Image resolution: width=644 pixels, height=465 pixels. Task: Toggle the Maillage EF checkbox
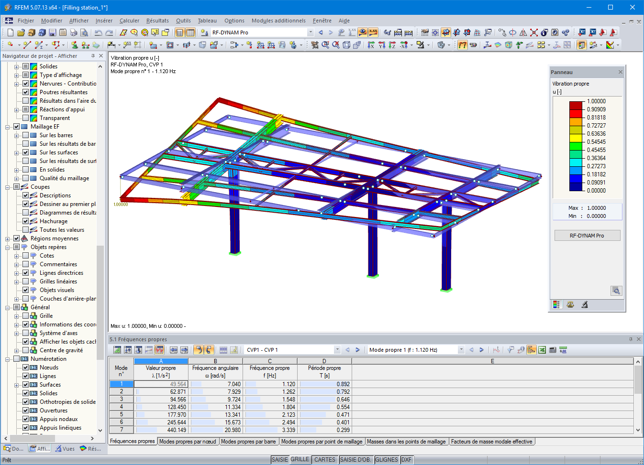17,127
